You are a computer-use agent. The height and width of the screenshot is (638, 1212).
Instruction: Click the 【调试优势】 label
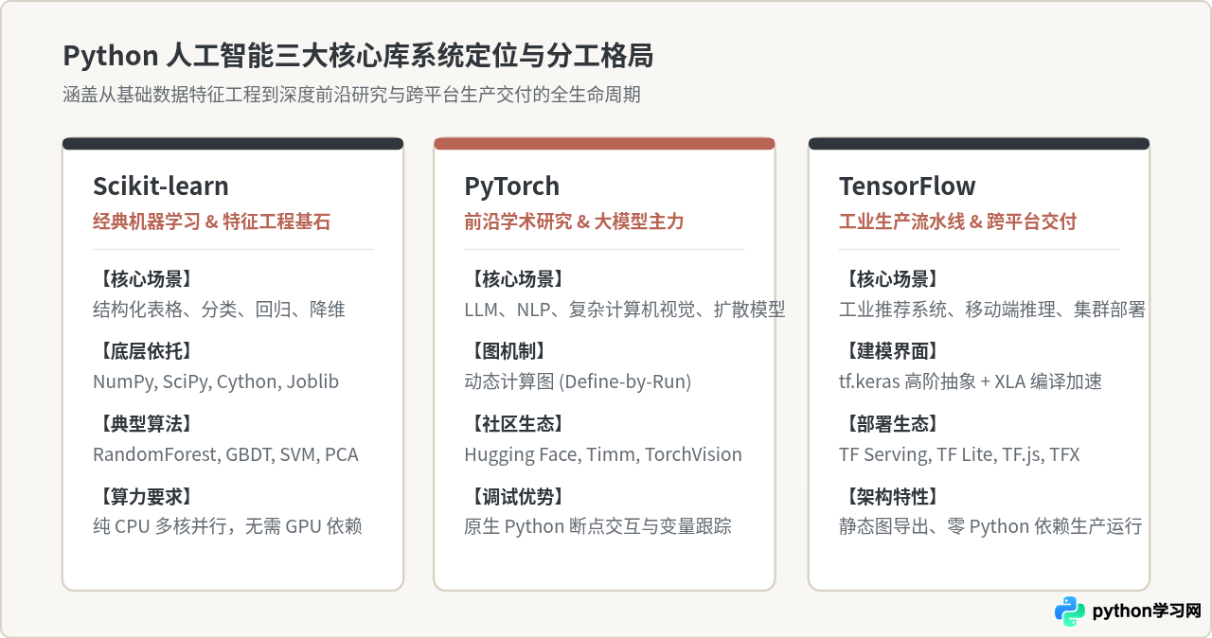517,496
